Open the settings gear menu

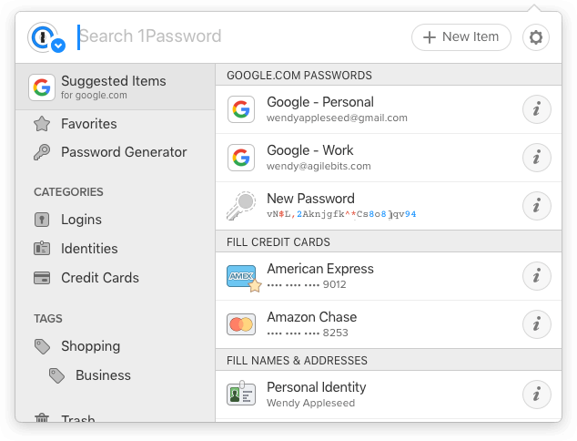tap(536, 37)
